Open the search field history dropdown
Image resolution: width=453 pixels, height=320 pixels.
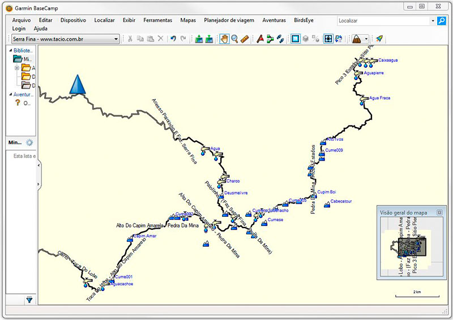point(433,21)
